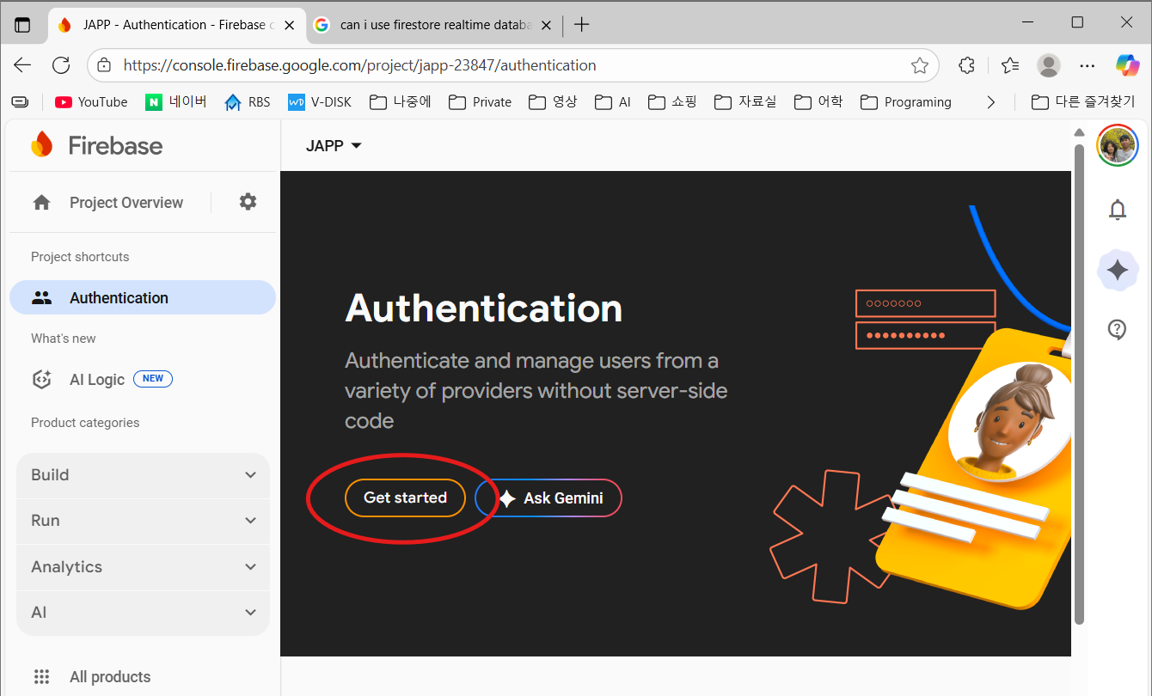Expand the AI product category

(x=143, y=613)
